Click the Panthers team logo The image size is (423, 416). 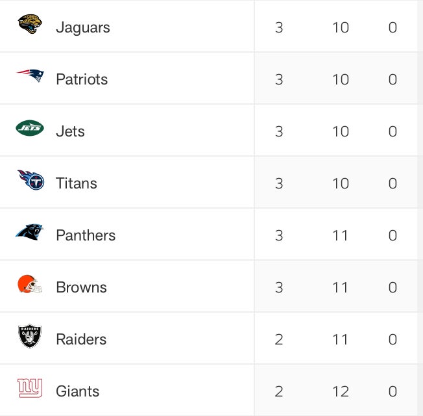tap(30, 232)
